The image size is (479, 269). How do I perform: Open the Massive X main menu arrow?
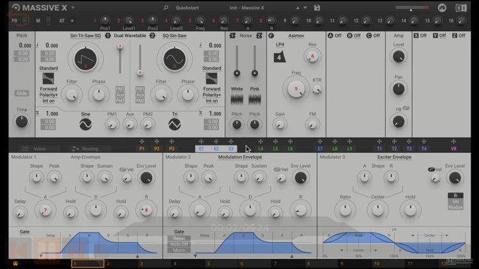[73, 8]
